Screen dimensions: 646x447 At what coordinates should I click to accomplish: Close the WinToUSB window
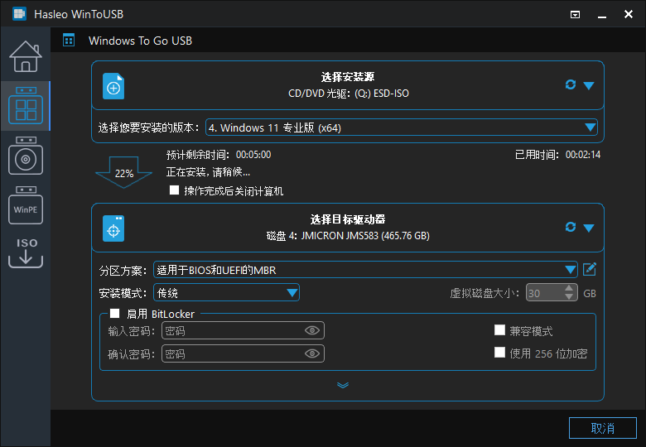coord(629,14)
